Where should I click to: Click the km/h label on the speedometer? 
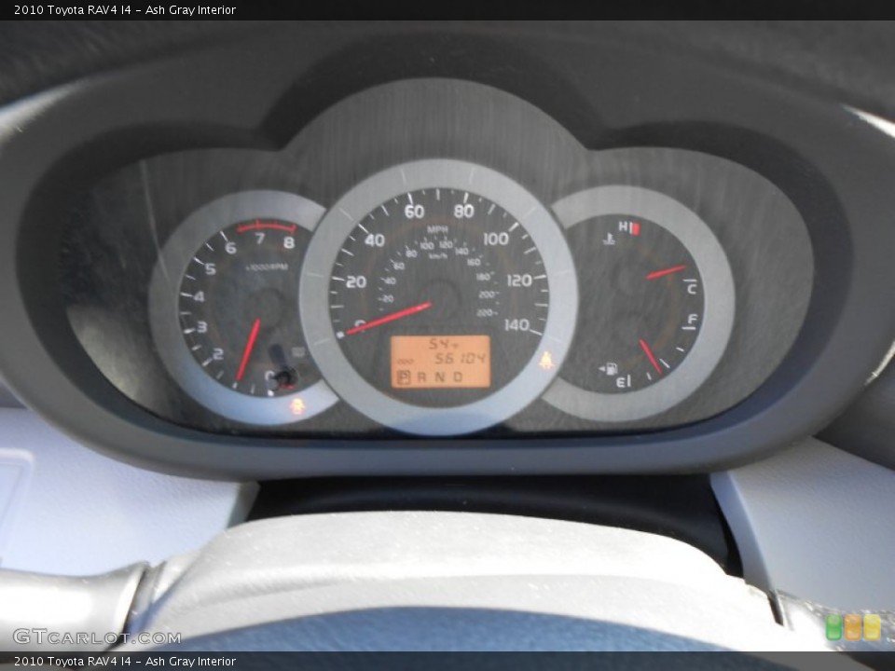438,256
